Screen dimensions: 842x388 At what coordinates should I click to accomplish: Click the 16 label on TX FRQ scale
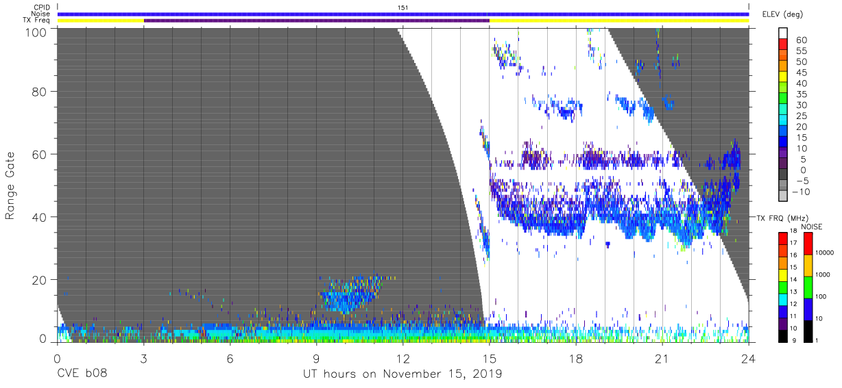pyautogui.click(x=793, y=255)
